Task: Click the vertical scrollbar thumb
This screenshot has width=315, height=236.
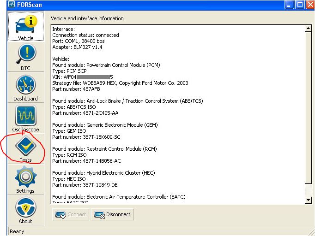Action: [x=308, y=107]
